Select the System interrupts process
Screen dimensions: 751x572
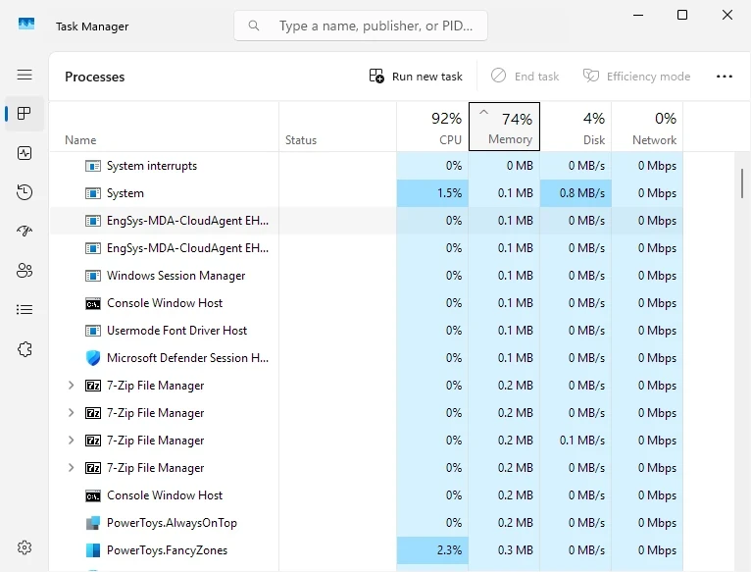tap(367, 166)
